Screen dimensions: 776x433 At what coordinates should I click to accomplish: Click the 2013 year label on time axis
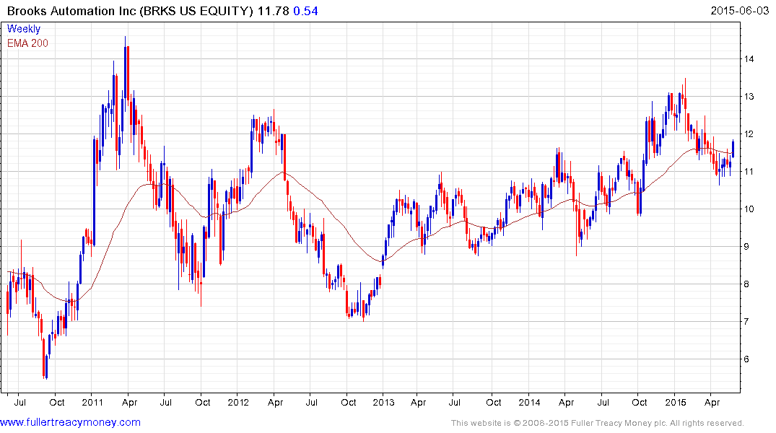coord(383,402)
